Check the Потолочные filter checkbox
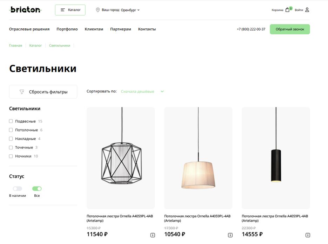328x244 pixels. (x=11, y=130)
